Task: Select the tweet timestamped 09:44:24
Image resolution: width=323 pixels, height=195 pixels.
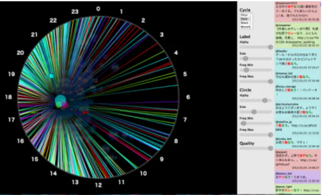Action: tap(297, 110)
